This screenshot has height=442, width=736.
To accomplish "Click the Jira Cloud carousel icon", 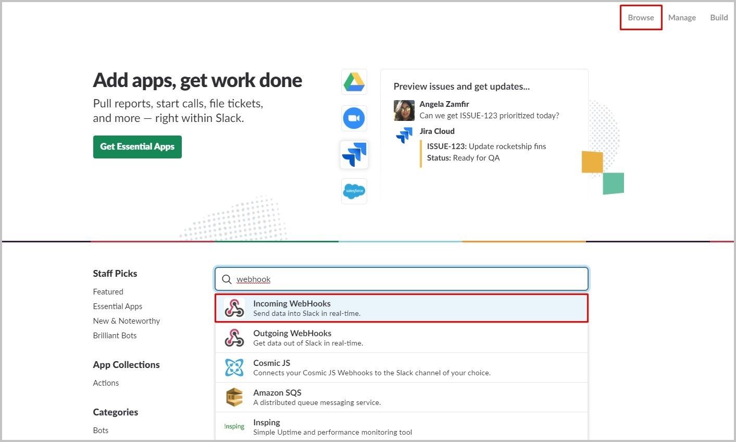I will tap(354, 155).
